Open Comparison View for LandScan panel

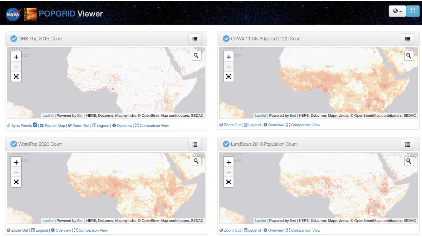click(303, 230)
